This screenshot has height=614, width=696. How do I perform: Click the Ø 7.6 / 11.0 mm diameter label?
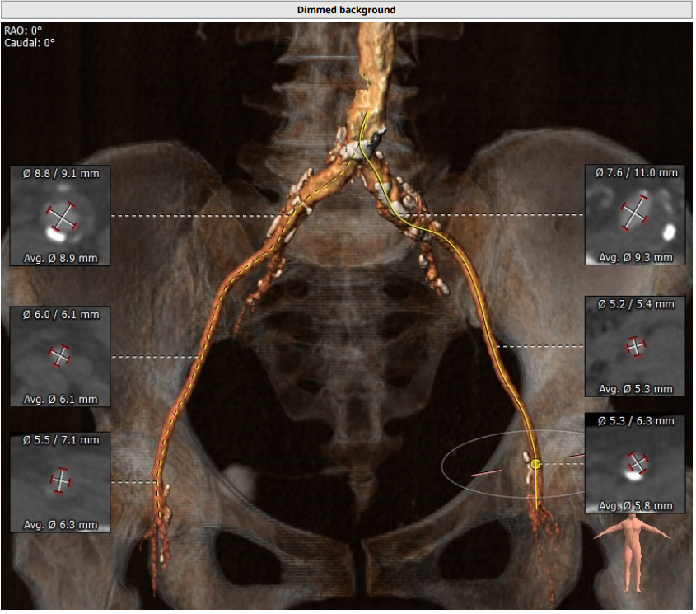point(636,172)
